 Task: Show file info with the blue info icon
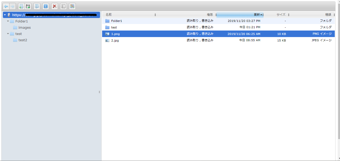tap(46, 6)
